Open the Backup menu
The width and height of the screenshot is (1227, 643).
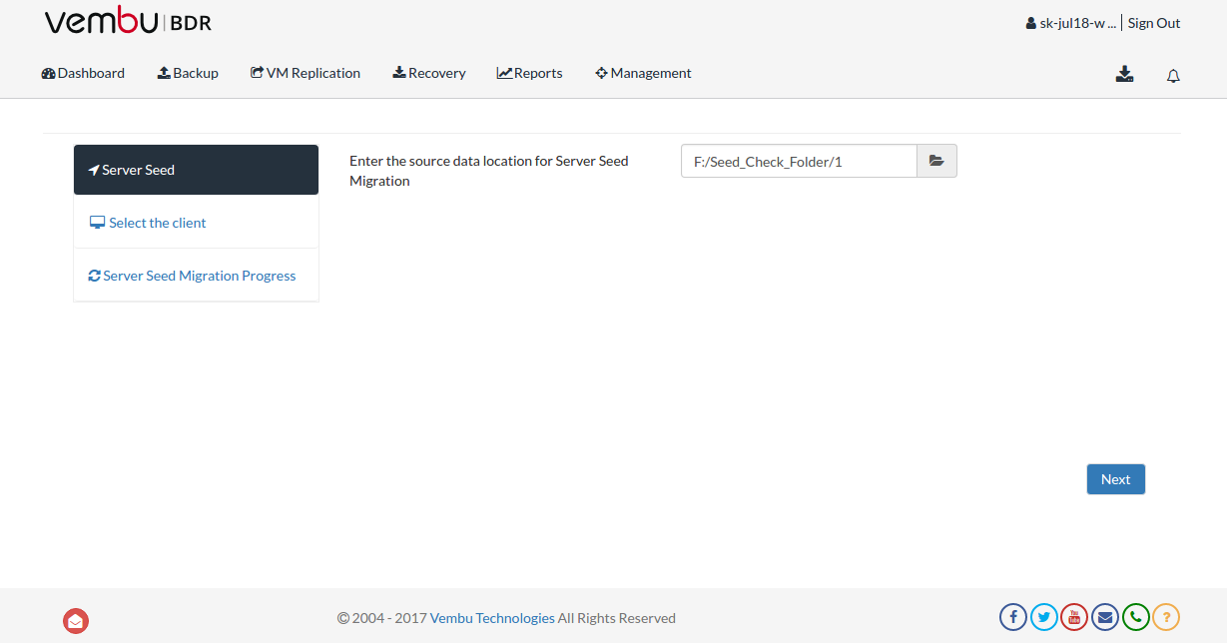(188, 73)
